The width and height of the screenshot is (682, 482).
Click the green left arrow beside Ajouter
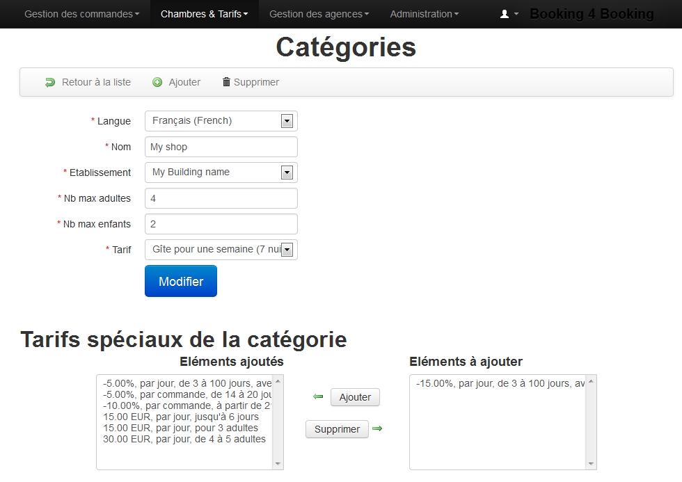318,397
